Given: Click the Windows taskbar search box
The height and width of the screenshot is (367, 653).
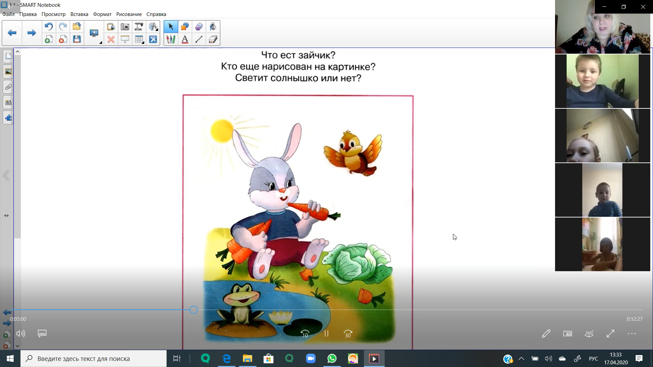Looking at the screenshot, I should (94, 359).
